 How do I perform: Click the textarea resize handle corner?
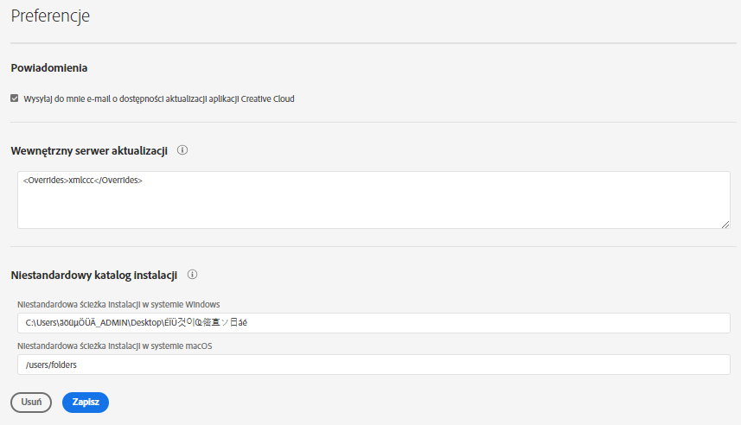pos(725,224)
